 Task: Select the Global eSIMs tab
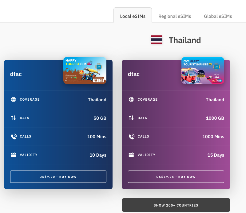point(218,16)
